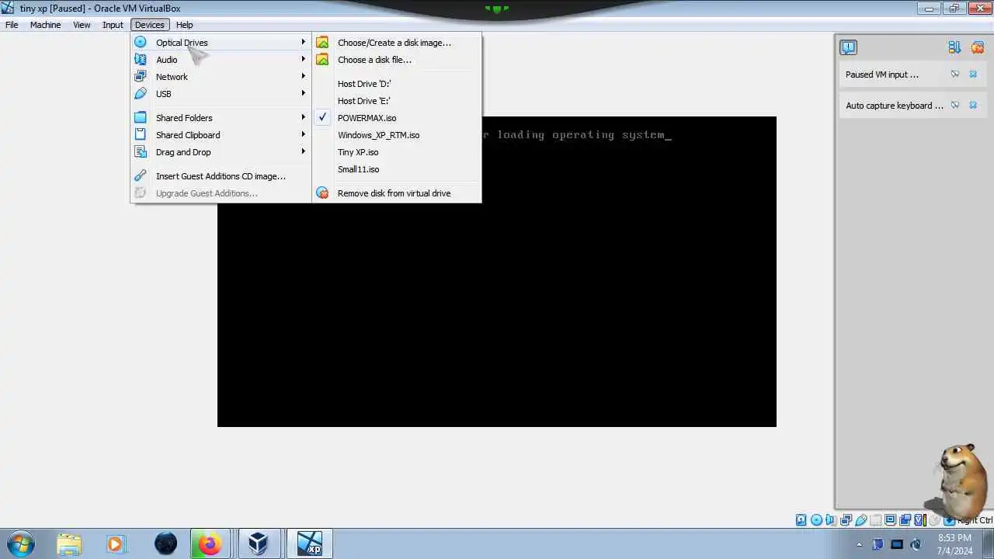Open the View menu
Screen dimensions: 994x559
click(x=82, y=25)
